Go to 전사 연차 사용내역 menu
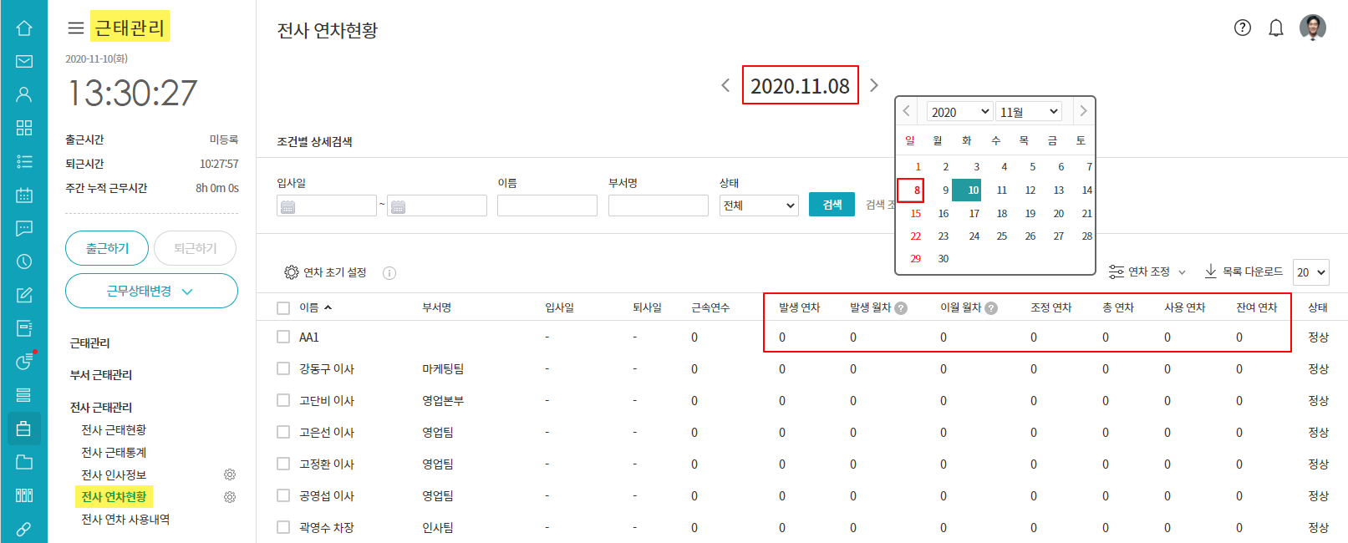The width and height of the screenshot is (1348, 543). pyautogui.click(x=125, y=520)
